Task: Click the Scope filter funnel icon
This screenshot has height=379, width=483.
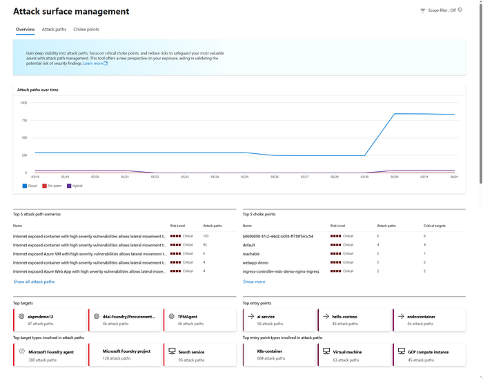Action: tap(422, 10)
